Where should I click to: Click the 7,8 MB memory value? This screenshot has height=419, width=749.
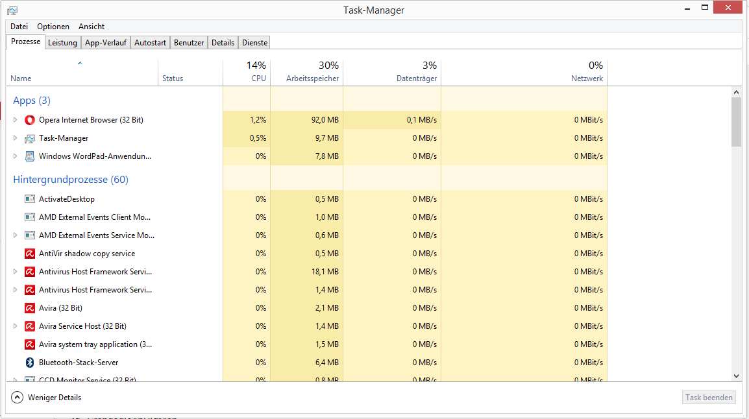[326, 156]
